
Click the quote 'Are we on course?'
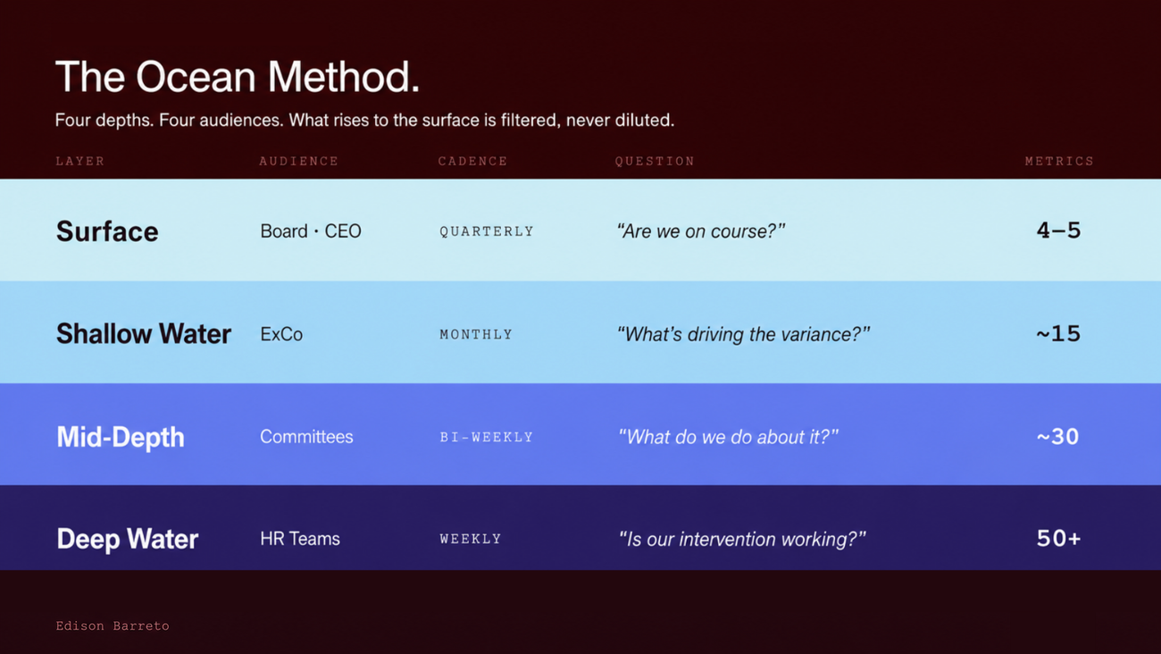click(x=701, y=231)
